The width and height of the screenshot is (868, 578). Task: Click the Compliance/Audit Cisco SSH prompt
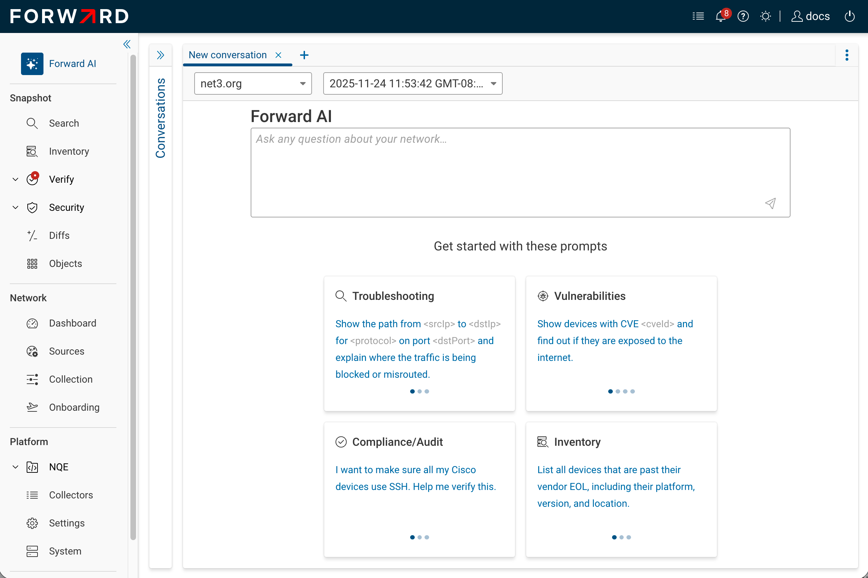pyautogui.click(x=415, y=478)
